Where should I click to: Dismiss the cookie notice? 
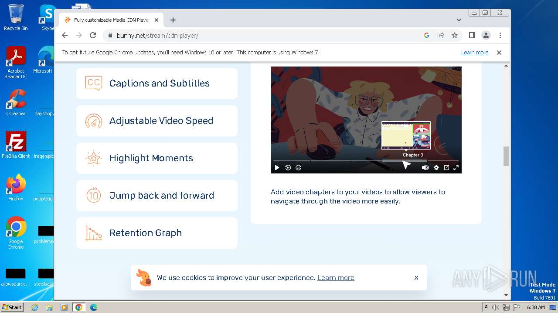416,277
